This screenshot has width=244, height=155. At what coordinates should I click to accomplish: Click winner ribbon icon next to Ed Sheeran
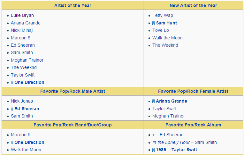(12, 109)
